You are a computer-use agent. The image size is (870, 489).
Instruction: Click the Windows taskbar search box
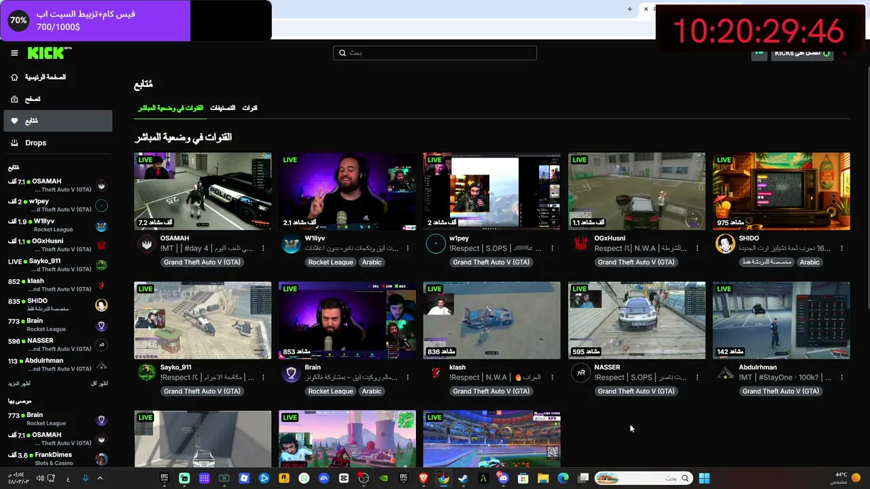[644, 478]
